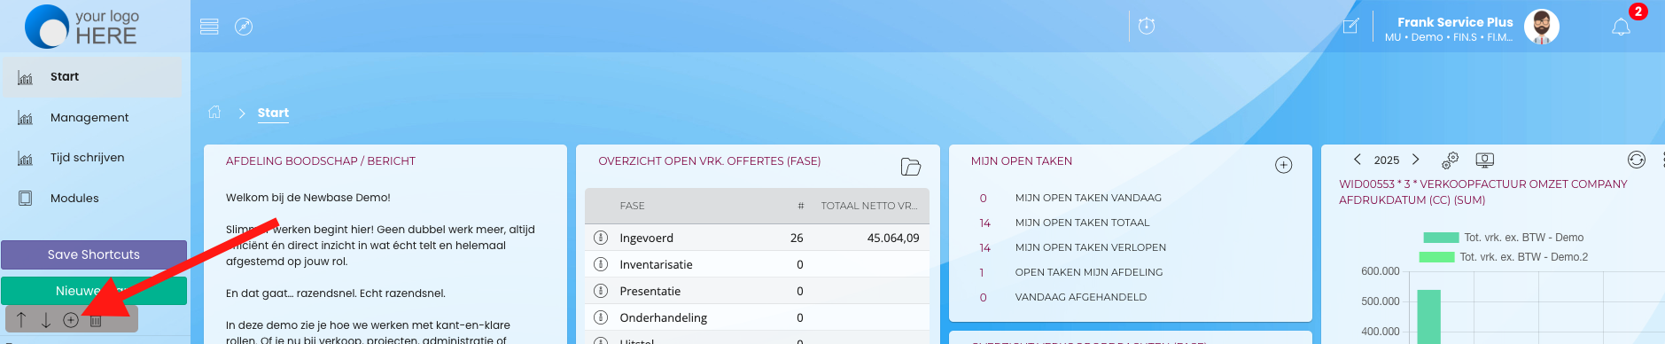The width and height of the screenshot is (1665, 344).
Task: Open chart settings gears icon
Action: pyautogui.click(x=1450, y=160)
